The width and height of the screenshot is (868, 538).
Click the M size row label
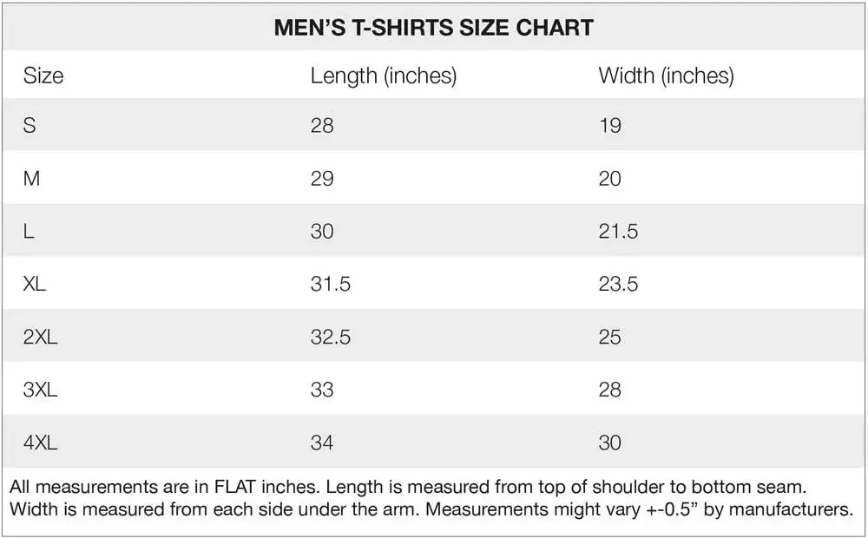pos(31,179)
